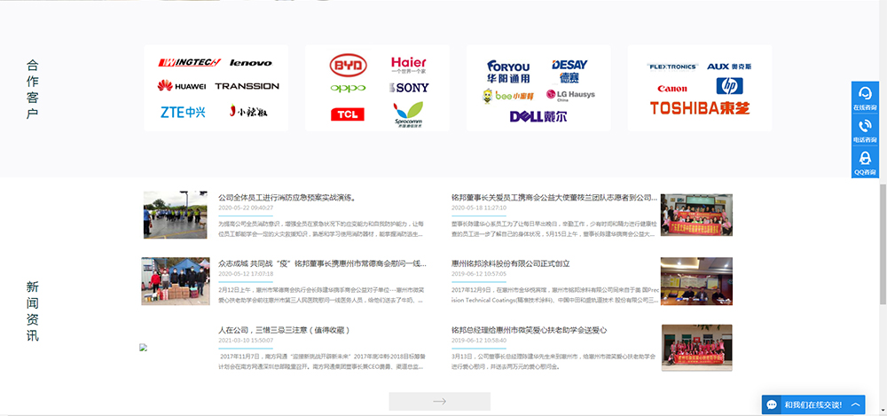The height and width of the screenshot is (416, 887).
Task: Click the Dell戴尔 logo
Action: coord(538,116)
